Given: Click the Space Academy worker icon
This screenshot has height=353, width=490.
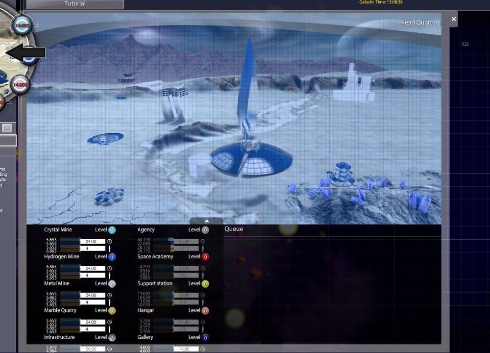Looking at the screenshot, I should pyautogui.click(x=203, y=276).
